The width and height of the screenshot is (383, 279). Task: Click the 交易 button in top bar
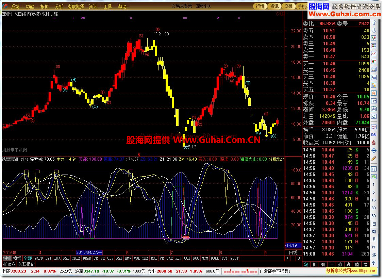288,6
